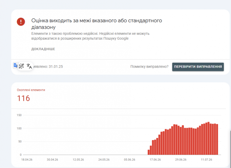Click the 12.05.26 date on chart axis

coord(78,159)
